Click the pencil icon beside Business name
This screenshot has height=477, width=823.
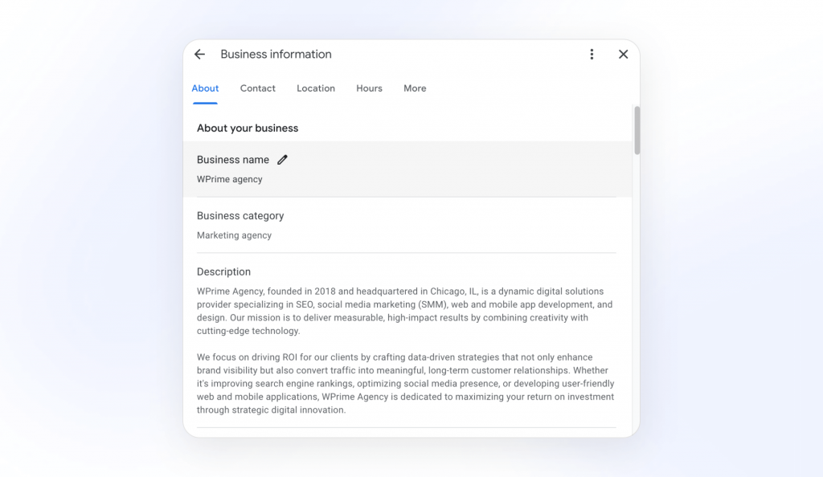click(282, 160)
